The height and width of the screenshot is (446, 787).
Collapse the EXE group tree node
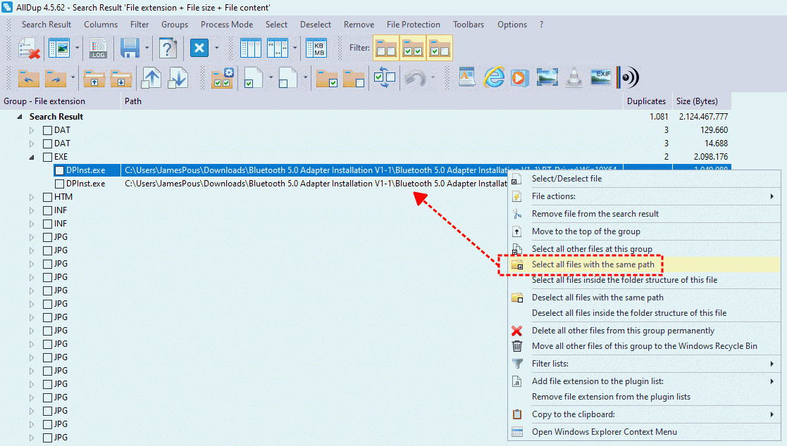[32, 157]
